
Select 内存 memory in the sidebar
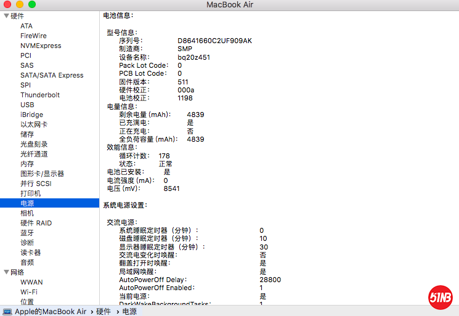coord(27,164)
